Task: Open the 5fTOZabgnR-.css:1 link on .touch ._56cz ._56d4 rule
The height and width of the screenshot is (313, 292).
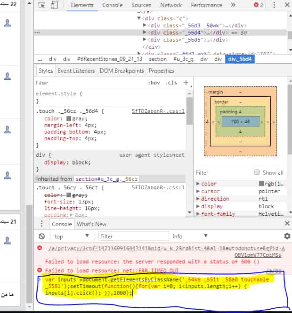Action: pyautogui.click(x=158, y=111)
